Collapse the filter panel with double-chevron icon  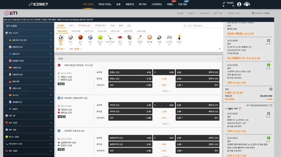tap(220, 49)
